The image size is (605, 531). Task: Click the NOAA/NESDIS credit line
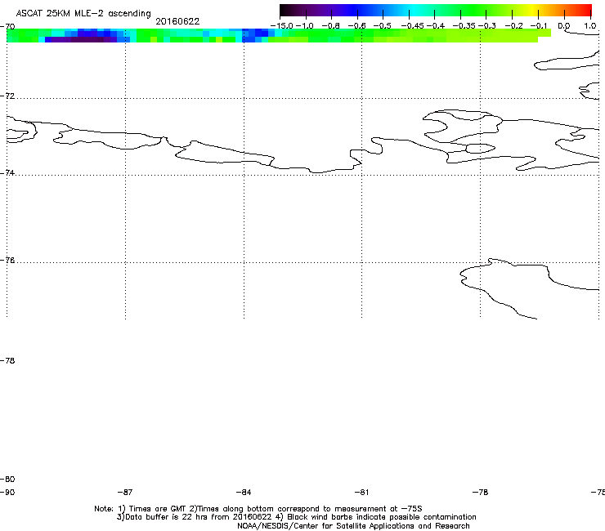pos(353,526)
